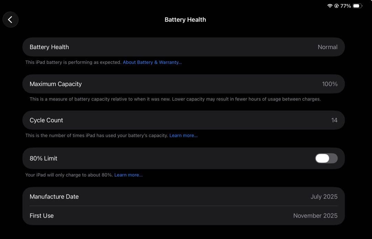
Task: Toggle the 80% Limit switch
Action: click(326, 158)
